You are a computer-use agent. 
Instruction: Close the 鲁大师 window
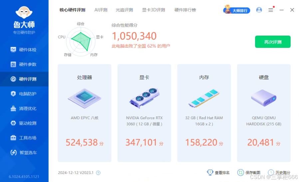coord(292,10)
